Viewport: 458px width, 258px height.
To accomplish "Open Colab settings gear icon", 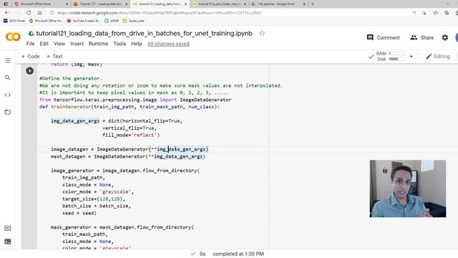I will pos(445,38).
